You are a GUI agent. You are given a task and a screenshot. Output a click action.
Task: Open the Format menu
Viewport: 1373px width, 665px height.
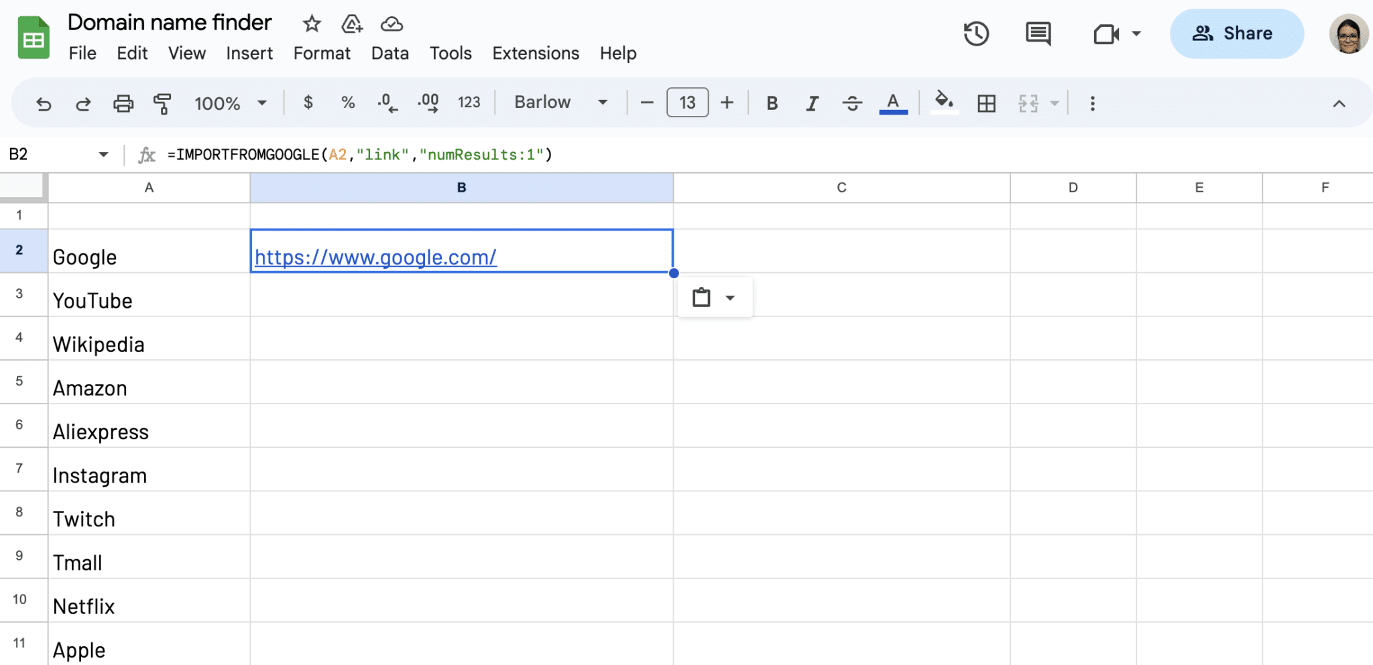tap(321, 53)
